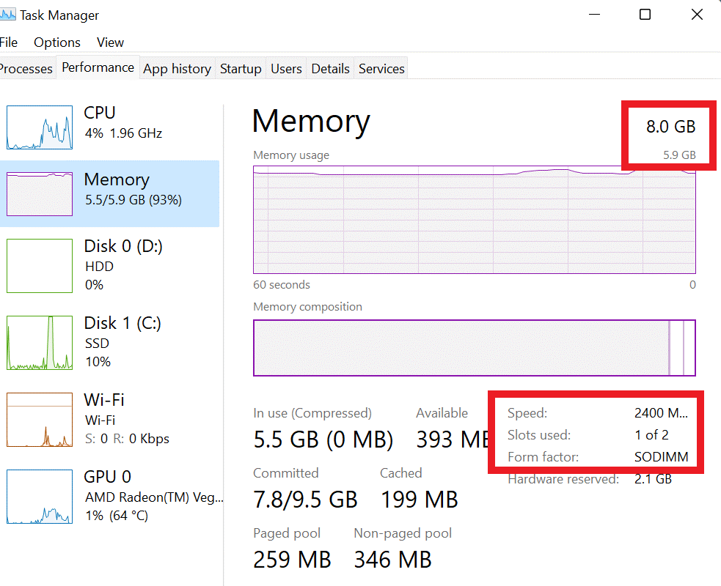Click the Performance tab
The height and width of the screenshot is (586, 721).
tap(98, 67)
